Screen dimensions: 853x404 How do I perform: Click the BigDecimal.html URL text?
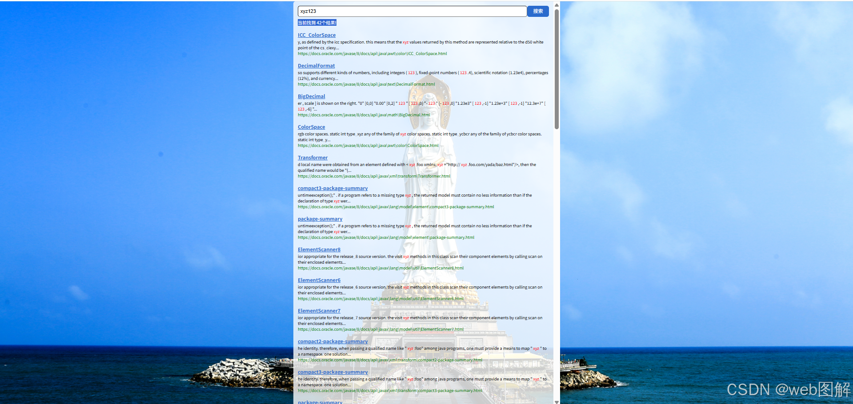tap(364, 115)
